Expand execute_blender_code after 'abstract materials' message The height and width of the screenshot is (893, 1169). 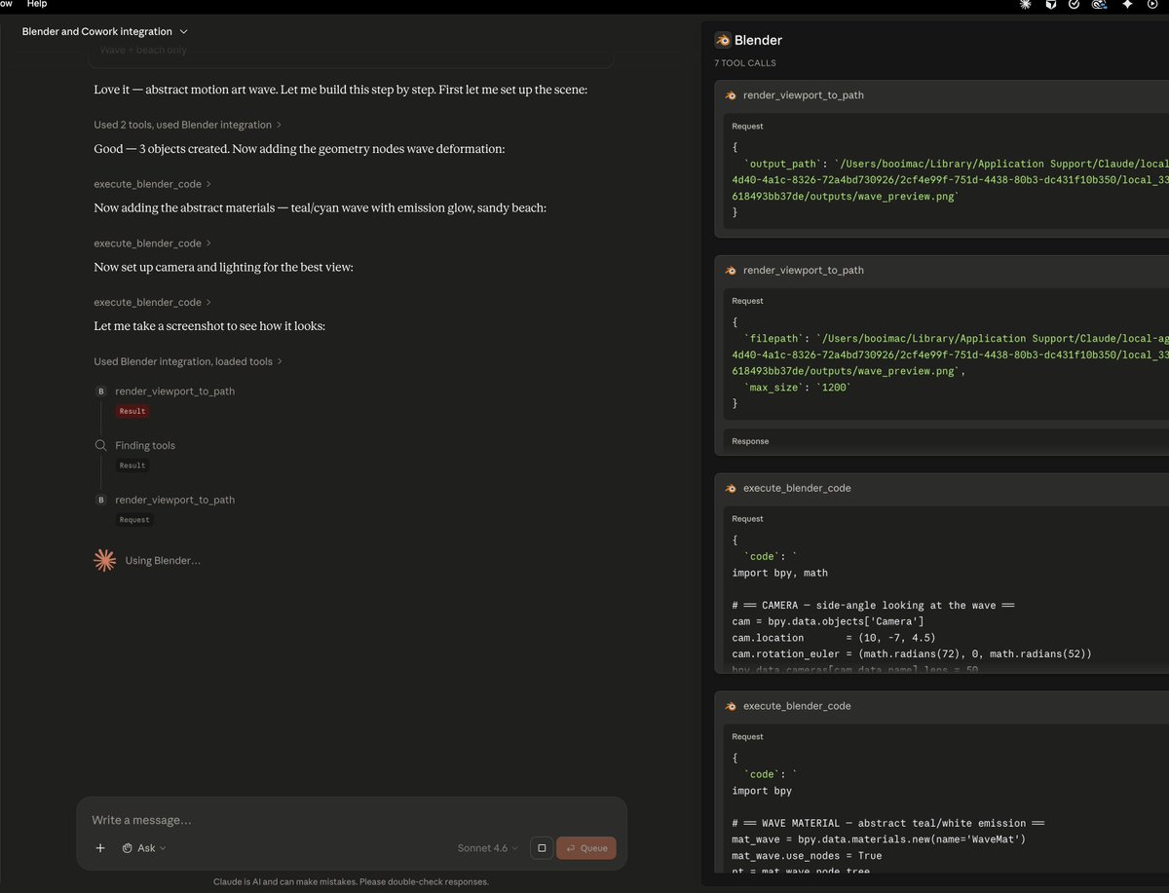152,243
